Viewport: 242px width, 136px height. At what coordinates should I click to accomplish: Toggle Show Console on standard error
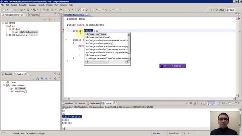click(x=214, y=103)
